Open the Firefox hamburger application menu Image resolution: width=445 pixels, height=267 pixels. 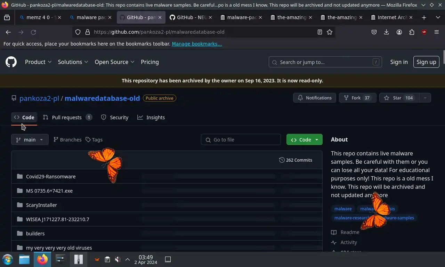(x=437, y=32)
